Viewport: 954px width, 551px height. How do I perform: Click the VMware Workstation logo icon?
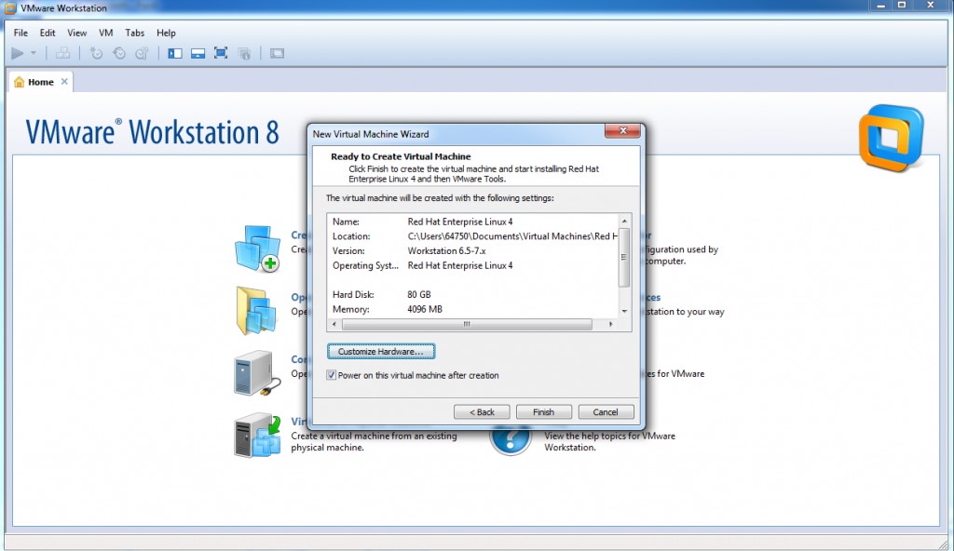pos(892,138)
